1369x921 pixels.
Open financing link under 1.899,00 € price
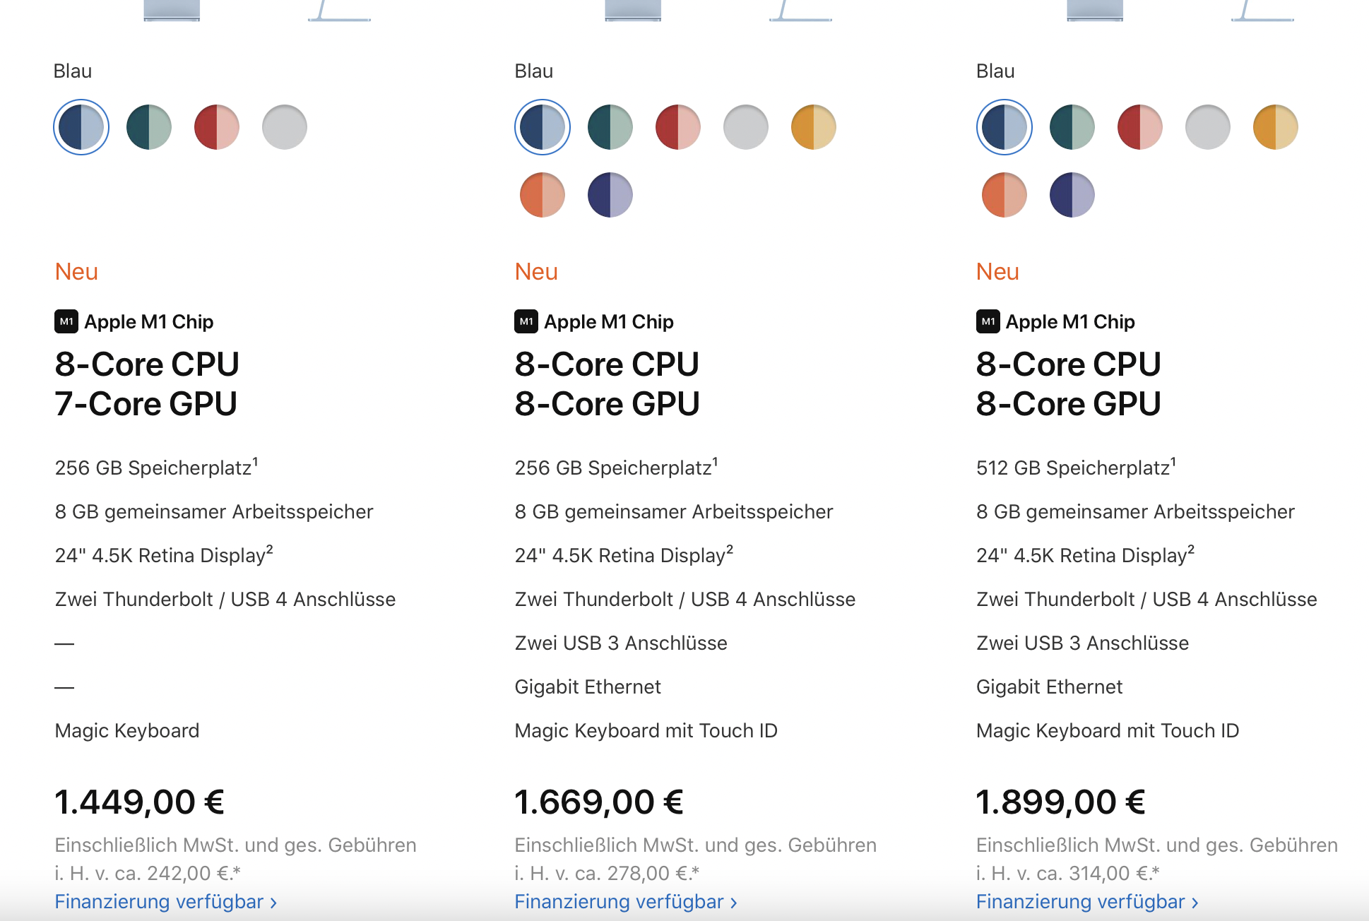(1086, 902)
